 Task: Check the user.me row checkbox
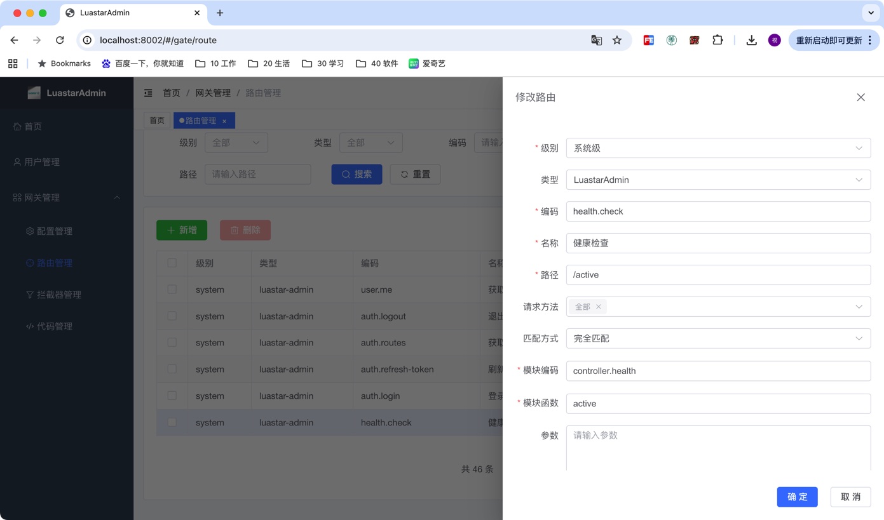(172, 289)
